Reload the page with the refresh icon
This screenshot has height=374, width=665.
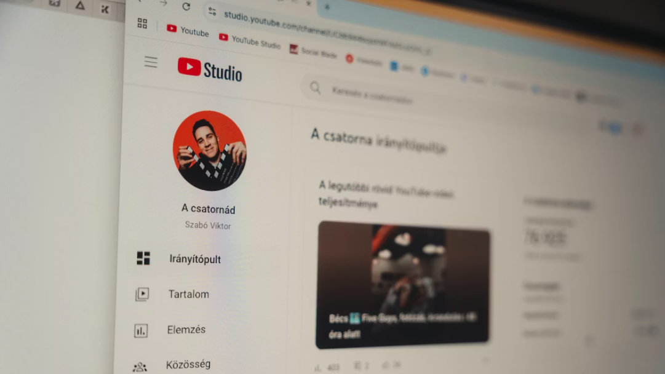click(186, 6)
